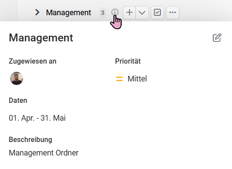This screenshot has height=169, width=232.
Task: Click the item count badge showing 3
Action: [102, 13]
